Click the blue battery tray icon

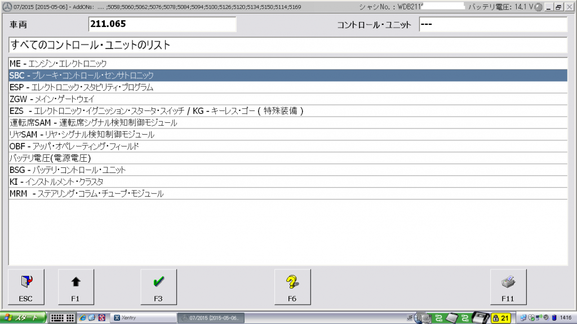pyautogui.click(x=554, y=318)
